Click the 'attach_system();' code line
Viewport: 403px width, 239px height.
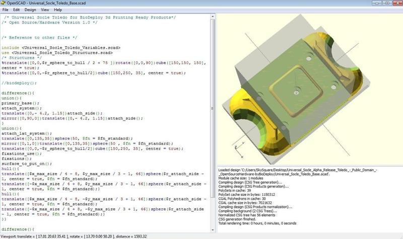click(22, 108)
